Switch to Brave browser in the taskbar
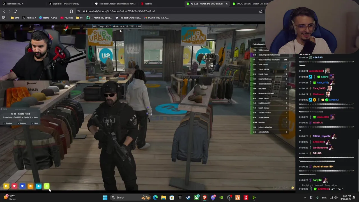The image size is (359, 202). 205,198
